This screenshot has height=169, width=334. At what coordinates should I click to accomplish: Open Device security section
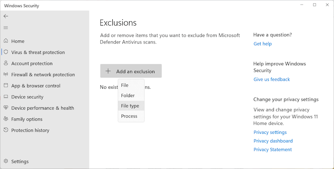(x=27, y=97)
